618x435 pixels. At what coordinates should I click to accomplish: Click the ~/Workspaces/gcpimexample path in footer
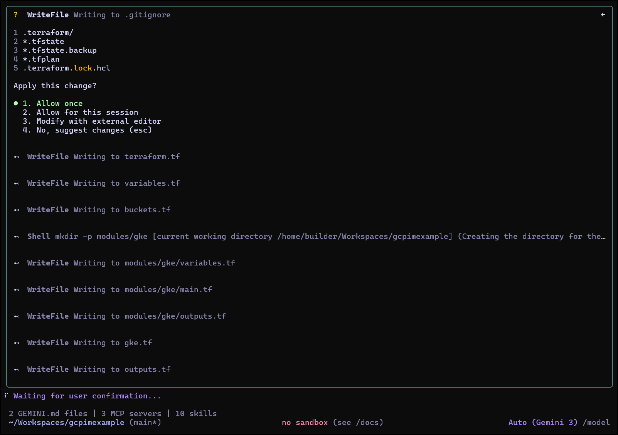[x=66, y=422]
